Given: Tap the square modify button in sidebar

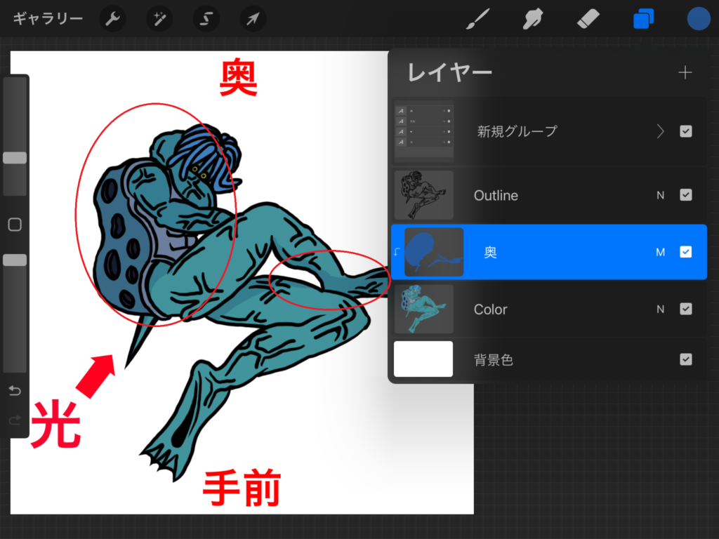Looking at the screenshot, I should [15, 225].
